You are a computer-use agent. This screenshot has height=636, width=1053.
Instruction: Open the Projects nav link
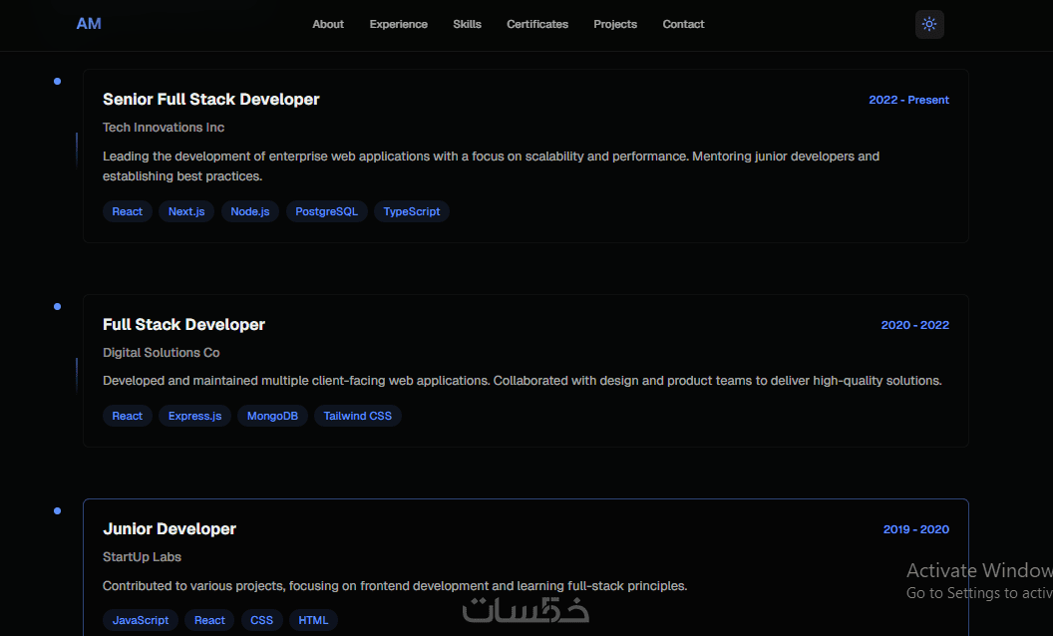tap(615, 24)
